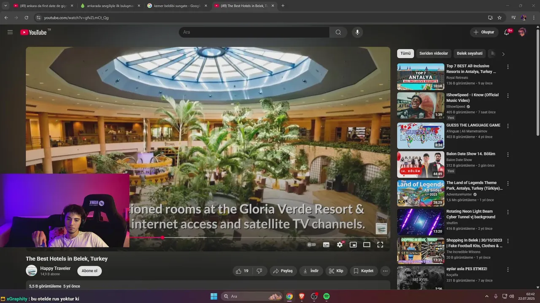The width and height of the screenshot is (540, 303).
Task: Show more filter chips with right chevron
Action: (503, 54)
